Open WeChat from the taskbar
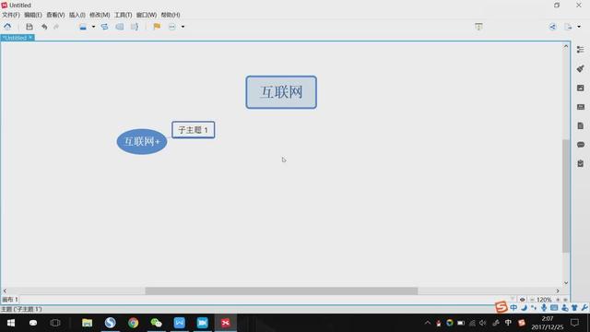 point(156,323)
